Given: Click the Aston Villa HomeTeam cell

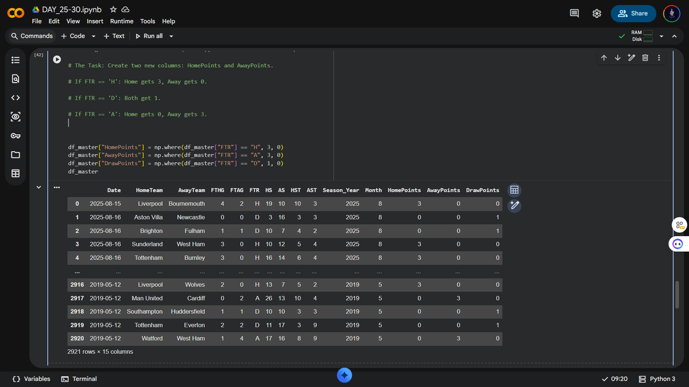Looking at the screenshot, I should tap(148, 217).
